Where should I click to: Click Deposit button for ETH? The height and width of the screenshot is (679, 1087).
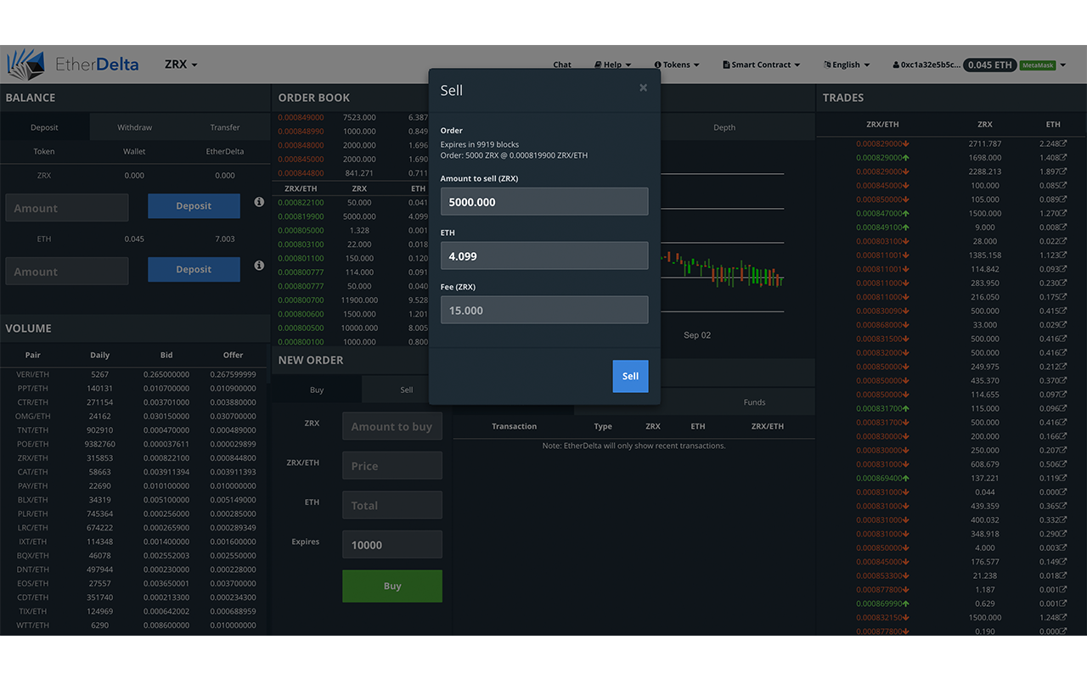point(194,269)
